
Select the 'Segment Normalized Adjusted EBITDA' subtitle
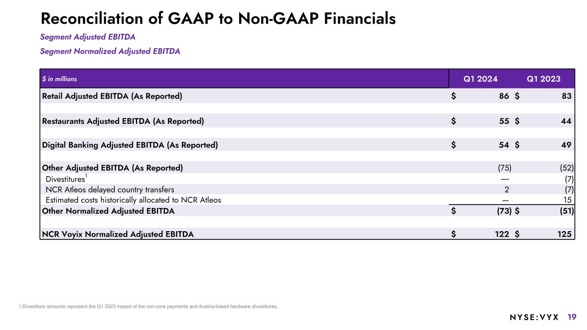110,52
